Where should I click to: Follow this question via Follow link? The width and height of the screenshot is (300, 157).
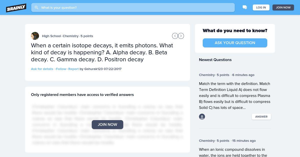[61, 69]
